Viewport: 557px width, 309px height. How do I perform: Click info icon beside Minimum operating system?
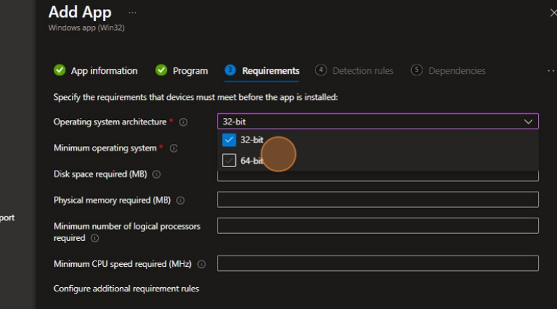pyautogui.click(x=173, y=148)
